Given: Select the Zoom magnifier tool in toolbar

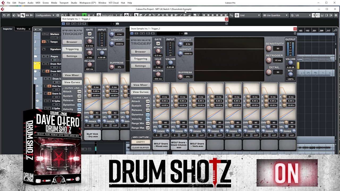Looking at the screenshot, I should pos(167,15).
